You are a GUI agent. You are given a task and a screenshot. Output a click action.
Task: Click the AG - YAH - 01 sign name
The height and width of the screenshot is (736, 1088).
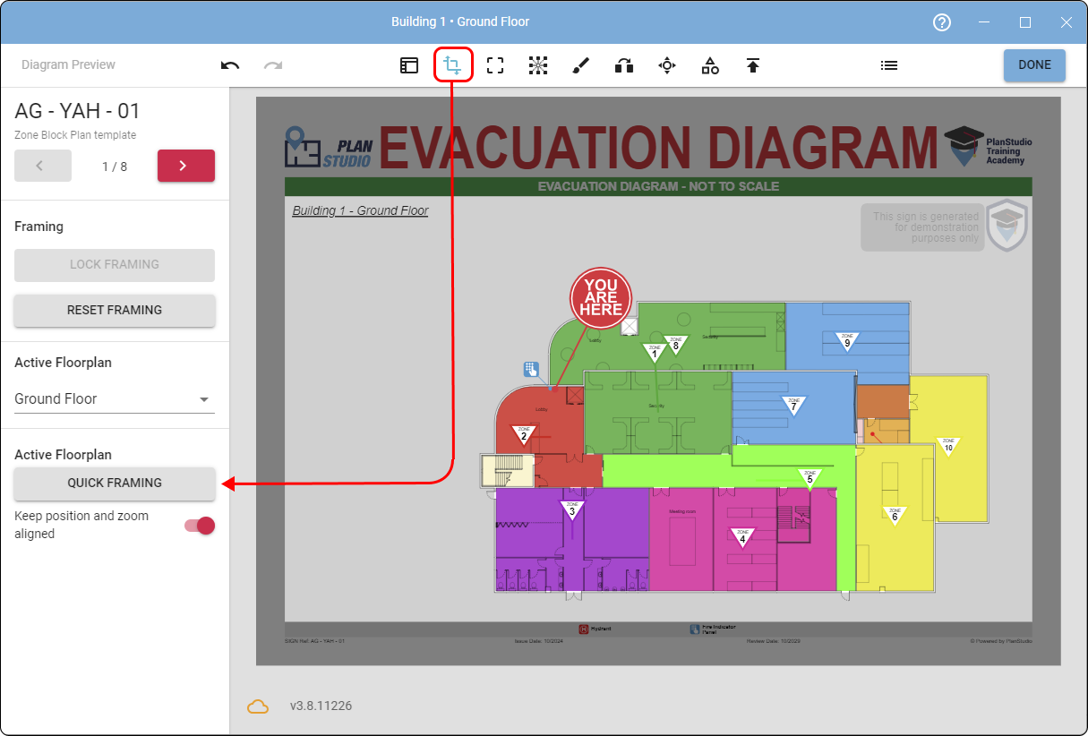point(77,112)
